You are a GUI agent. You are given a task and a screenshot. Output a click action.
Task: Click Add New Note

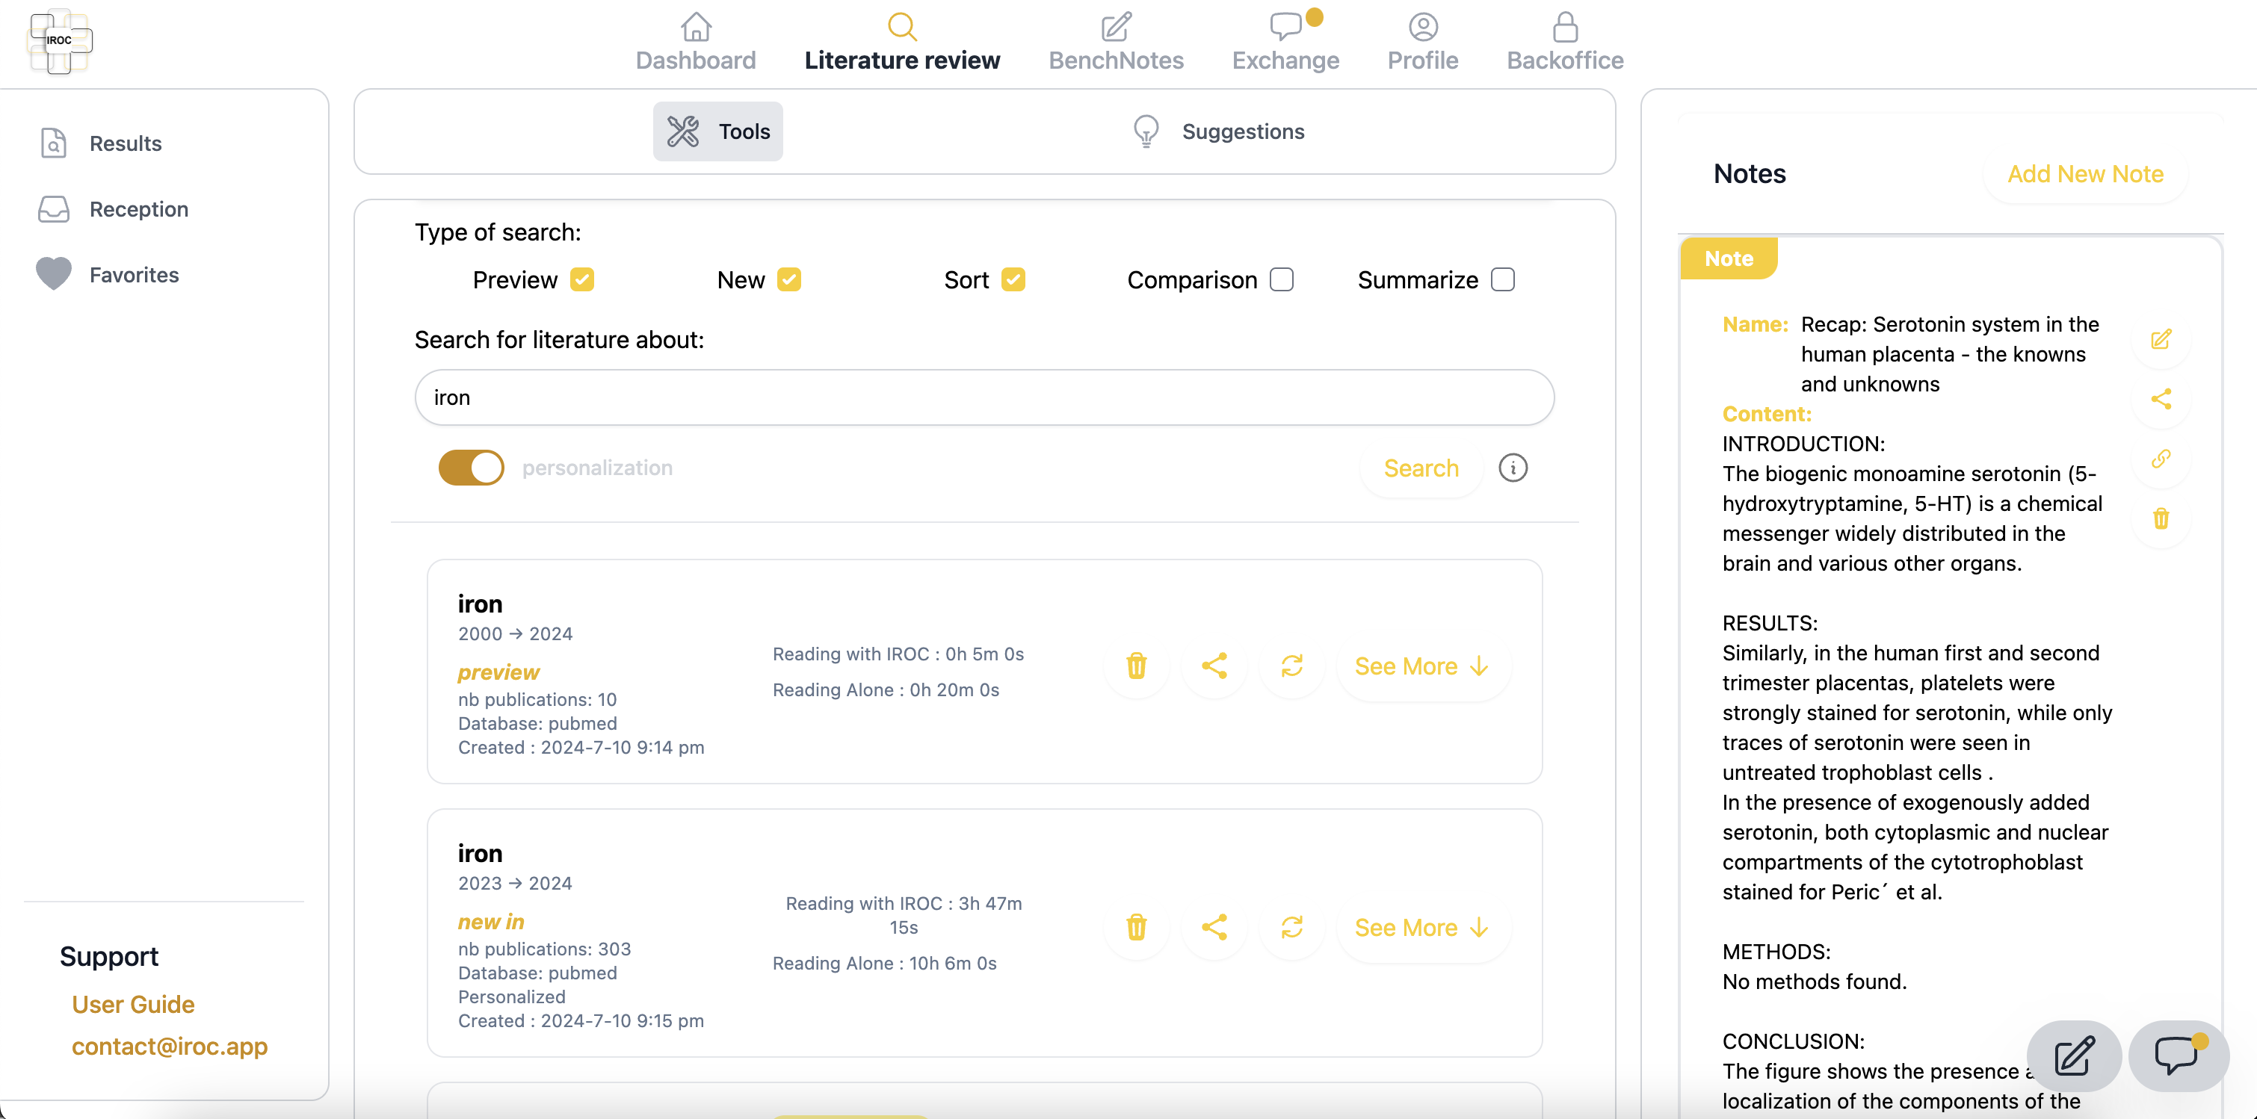tap(2085, 173)
